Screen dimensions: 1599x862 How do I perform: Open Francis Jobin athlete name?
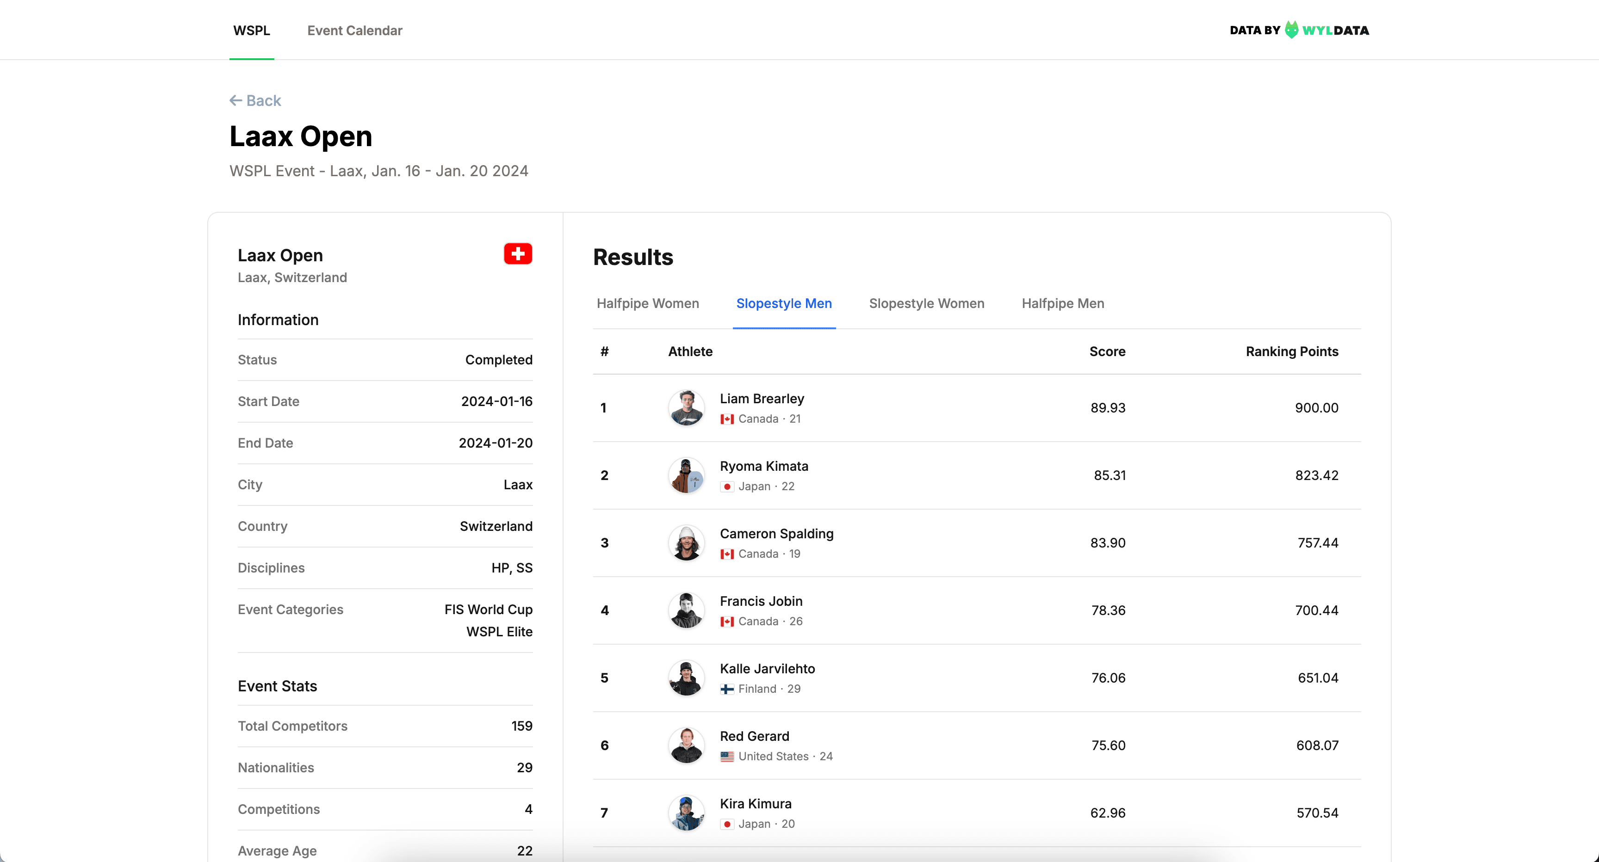[x=761, y=601]
